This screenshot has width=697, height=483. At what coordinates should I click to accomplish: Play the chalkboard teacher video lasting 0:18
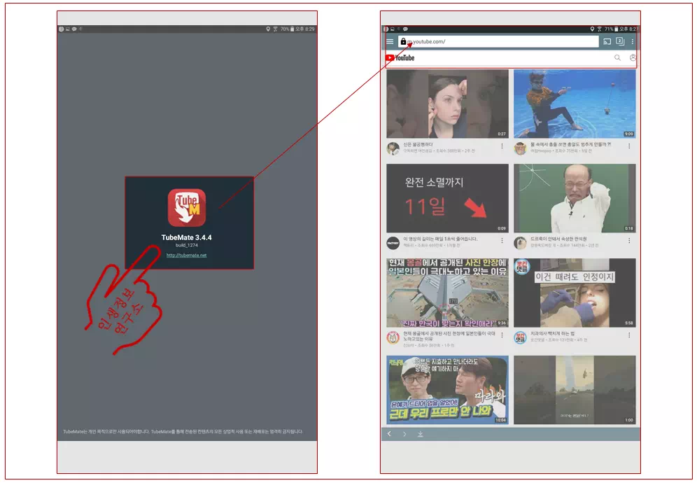click(575, 198)
